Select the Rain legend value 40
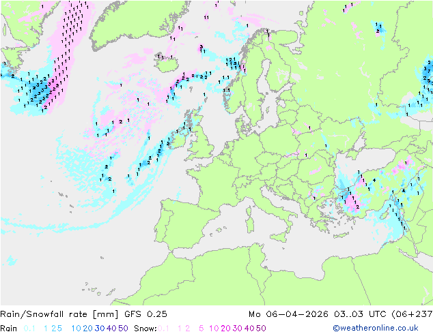 [x=111, y=329]
